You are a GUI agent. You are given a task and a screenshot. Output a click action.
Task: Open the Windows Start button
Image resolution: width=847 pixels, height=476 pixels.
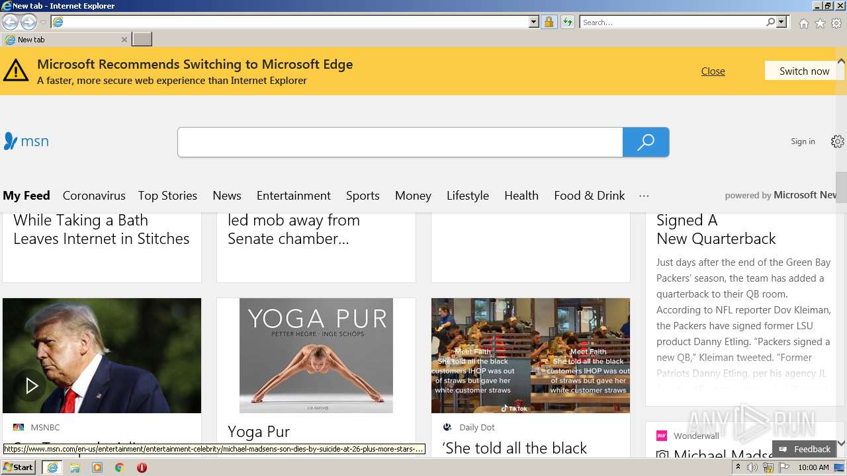coord(19,467)
